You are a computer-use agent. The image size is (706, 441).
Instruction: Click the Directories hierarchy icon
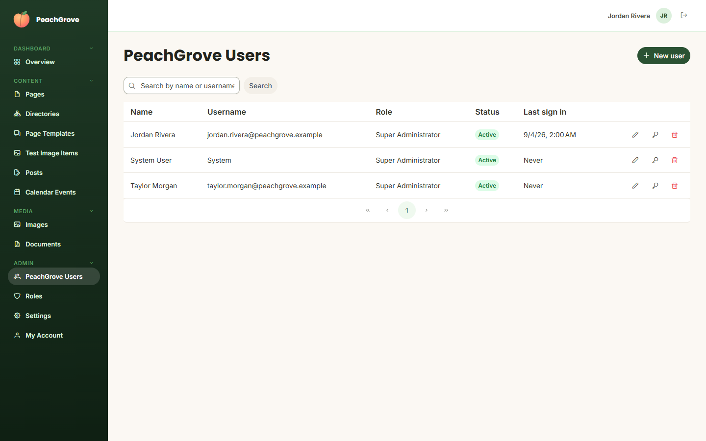tap(17, 114)
